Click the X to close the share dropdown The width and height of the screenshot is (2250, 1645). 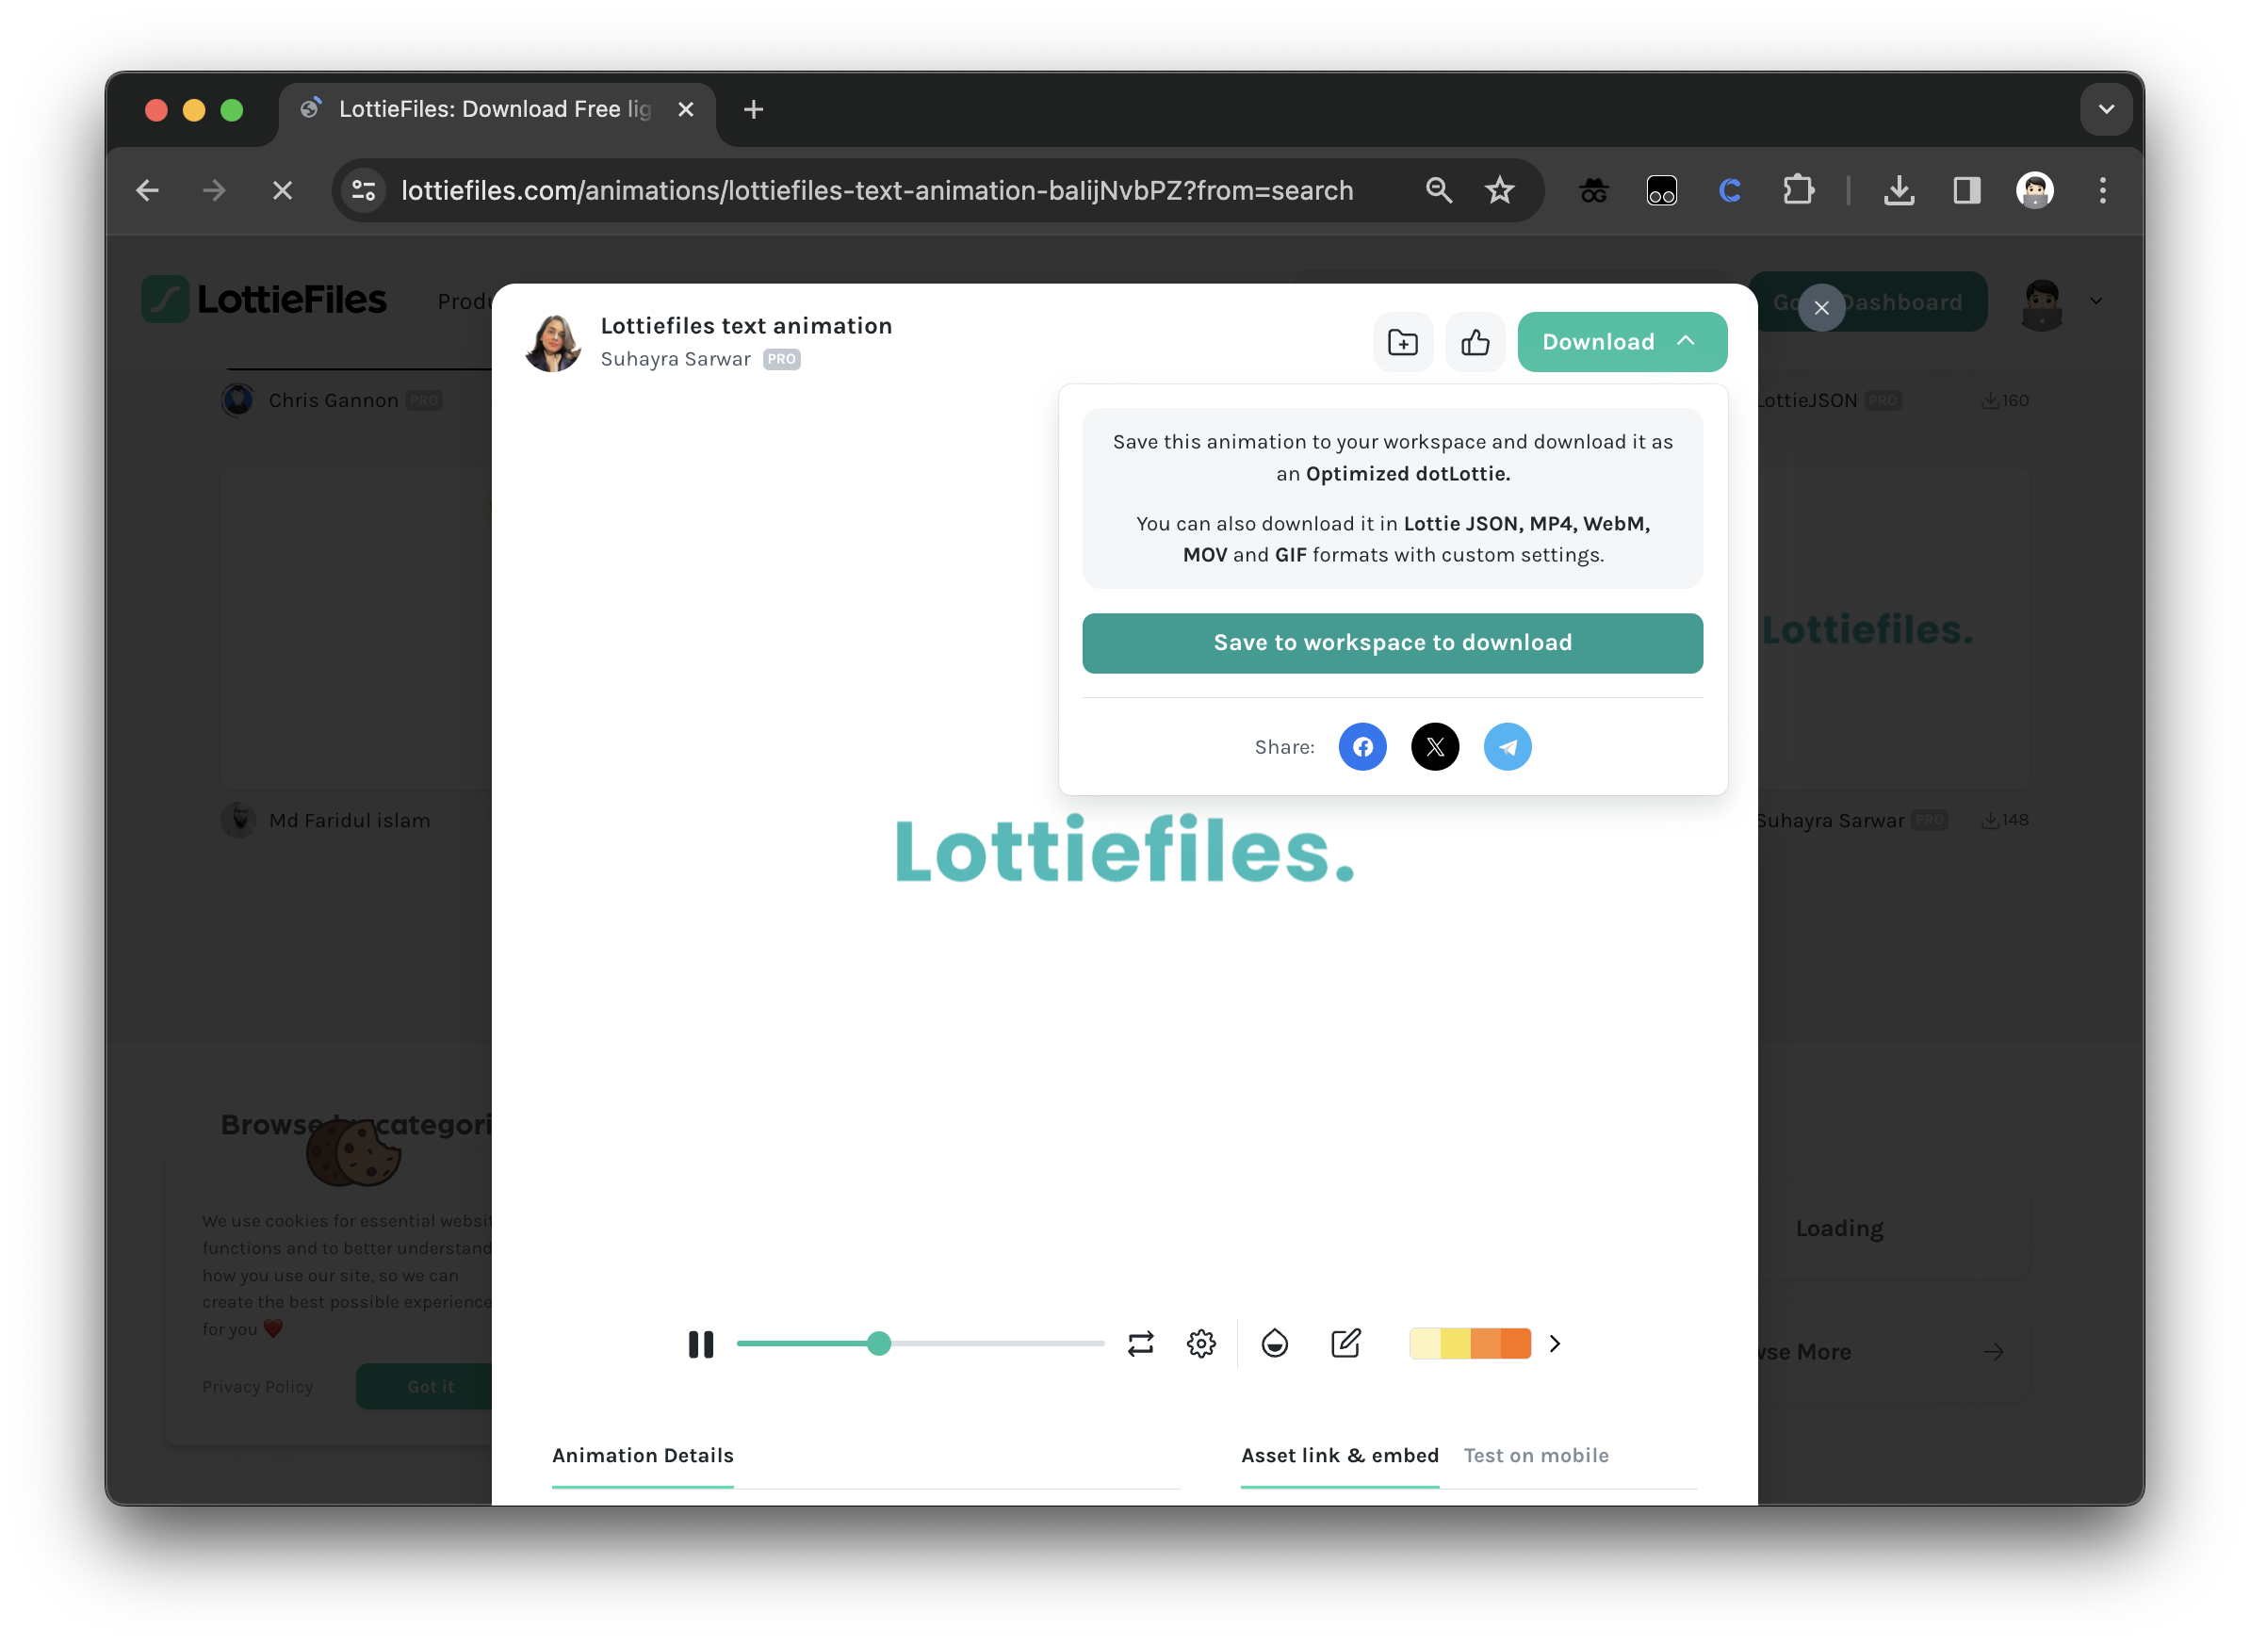point(1822,307)
